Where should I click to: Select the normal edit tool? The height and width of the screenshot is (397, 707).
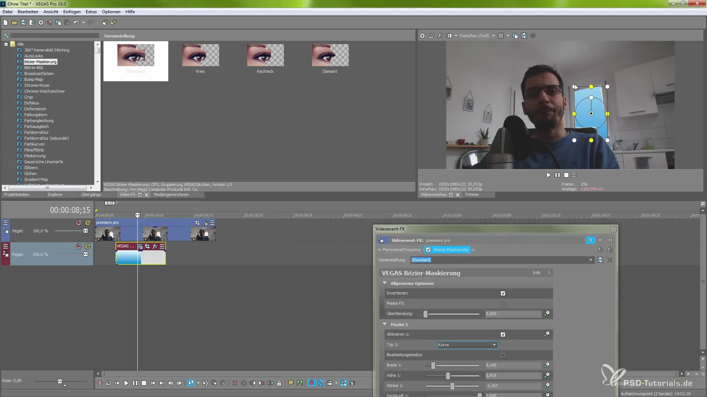click(191, 383)
